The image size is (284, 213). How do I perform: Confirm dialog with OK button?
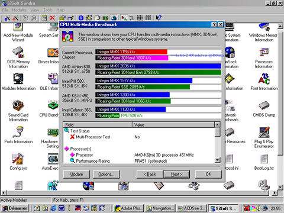208,175
